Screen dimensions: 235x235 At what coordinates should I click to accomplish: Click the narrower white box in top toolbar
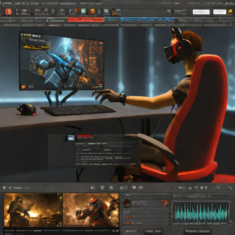(x=220, y=12)
